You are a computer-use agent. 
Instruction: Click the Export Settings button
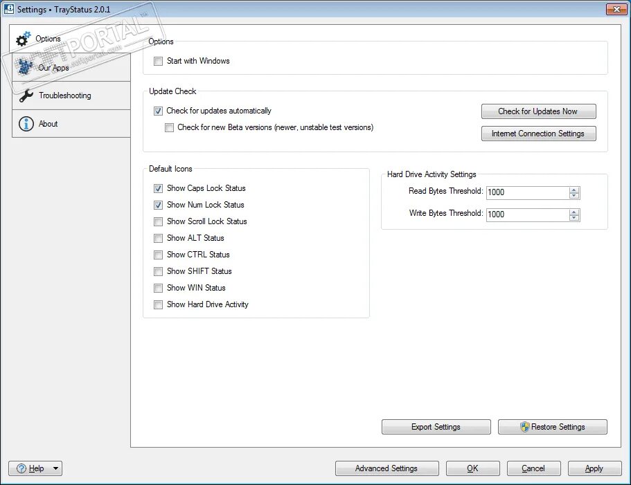pos(436,427)
